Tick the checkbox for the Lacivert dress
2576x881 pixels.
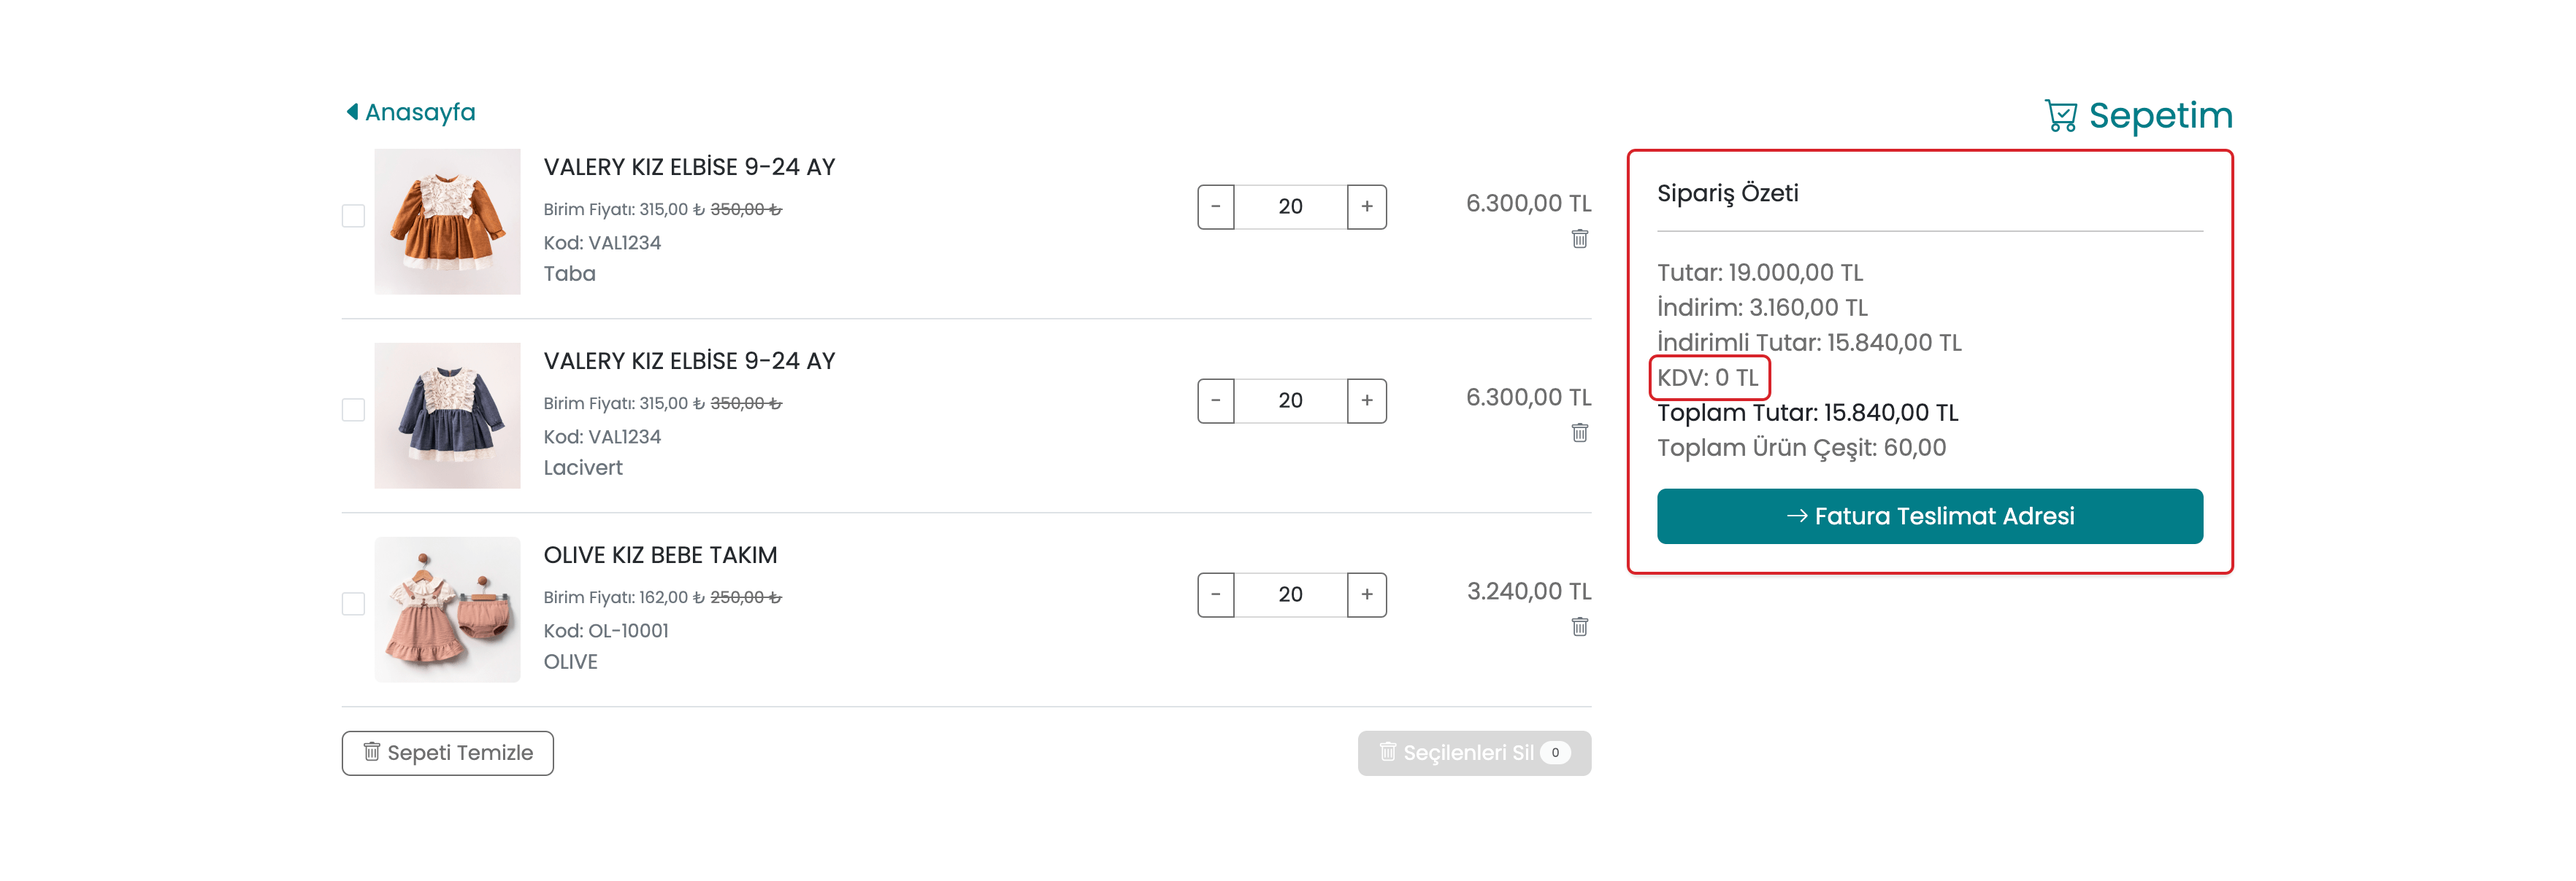pos(353,410)
